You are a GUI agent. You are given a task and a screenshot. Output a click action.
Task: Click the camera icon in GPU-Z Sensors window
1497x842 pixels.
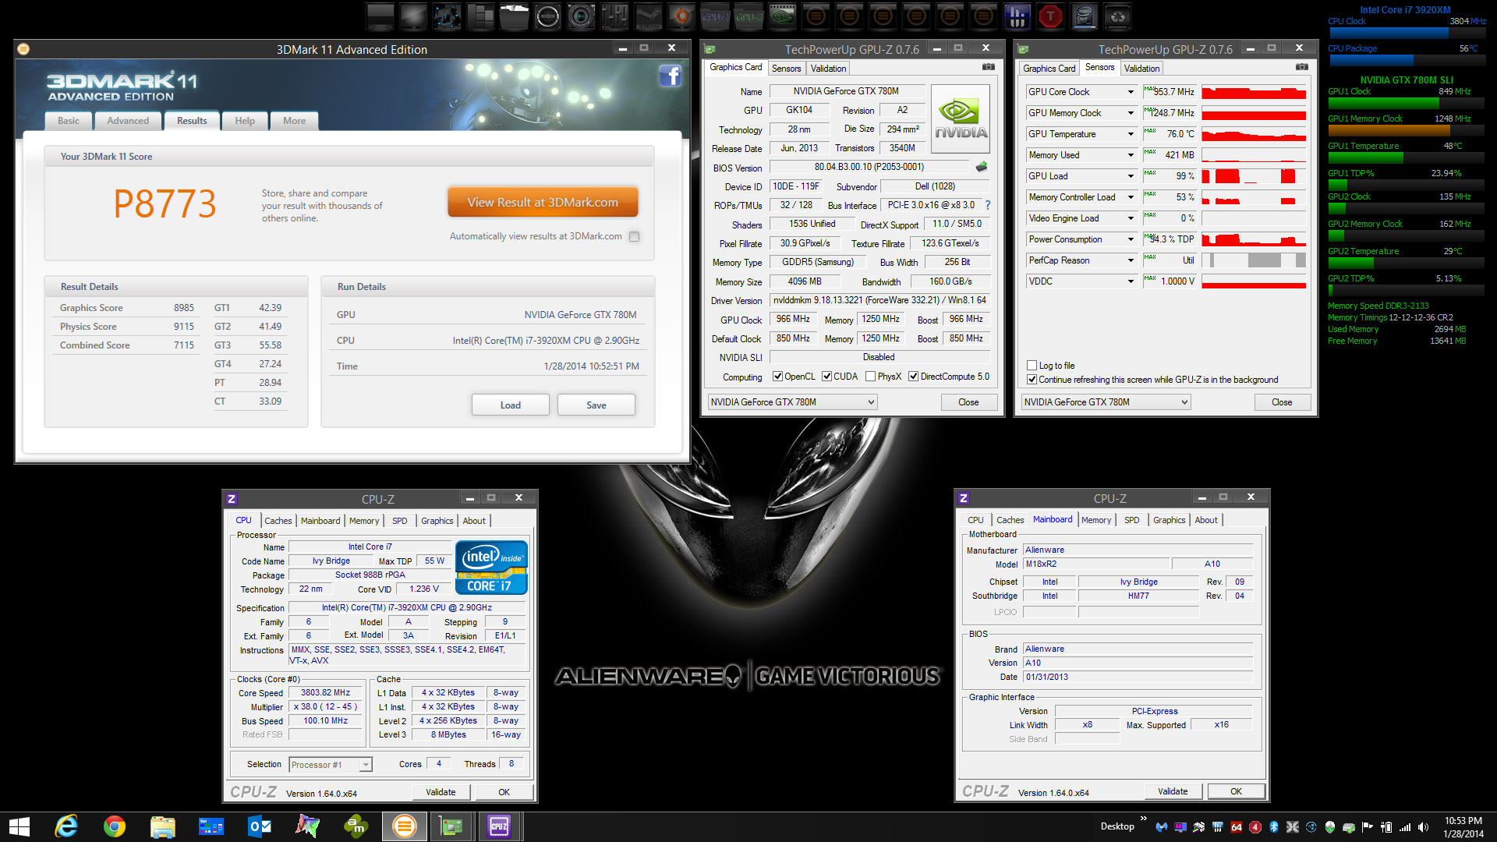(1301, 68)
